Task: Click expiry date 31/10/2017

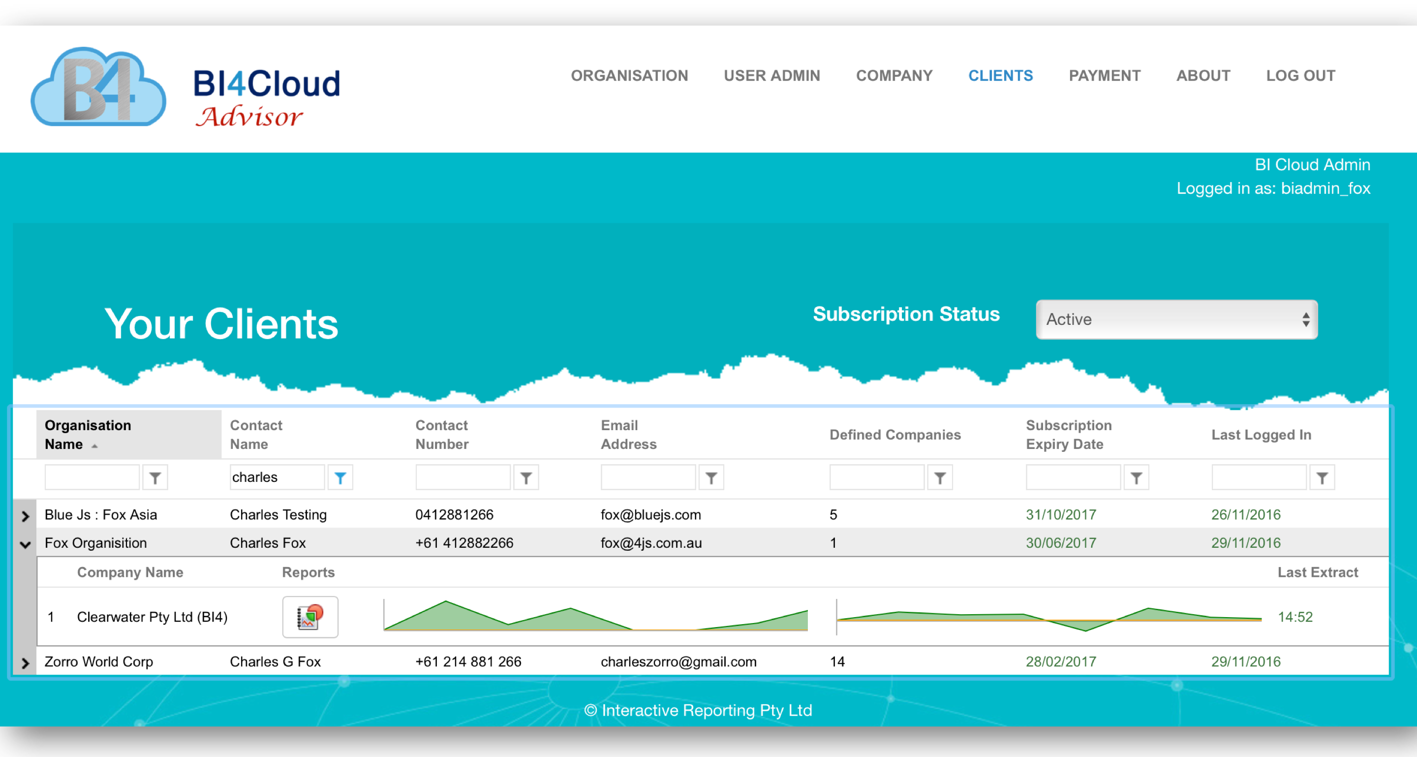Action: click(1061, 515)
